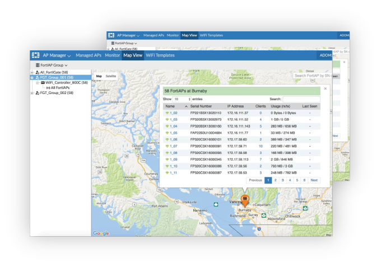Open the Monitor tab in front window
Image resolution: width=381 pixels, height=267 pixels.
[x=112, y=55]
